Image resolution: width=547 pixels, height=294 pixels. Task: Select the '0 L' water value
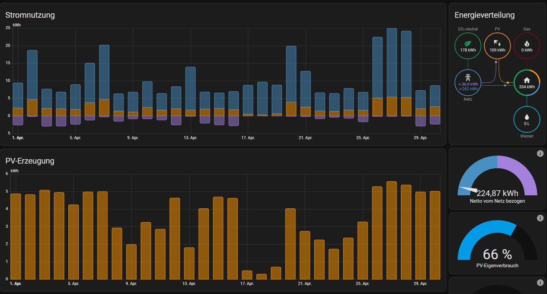pos(527,124)
